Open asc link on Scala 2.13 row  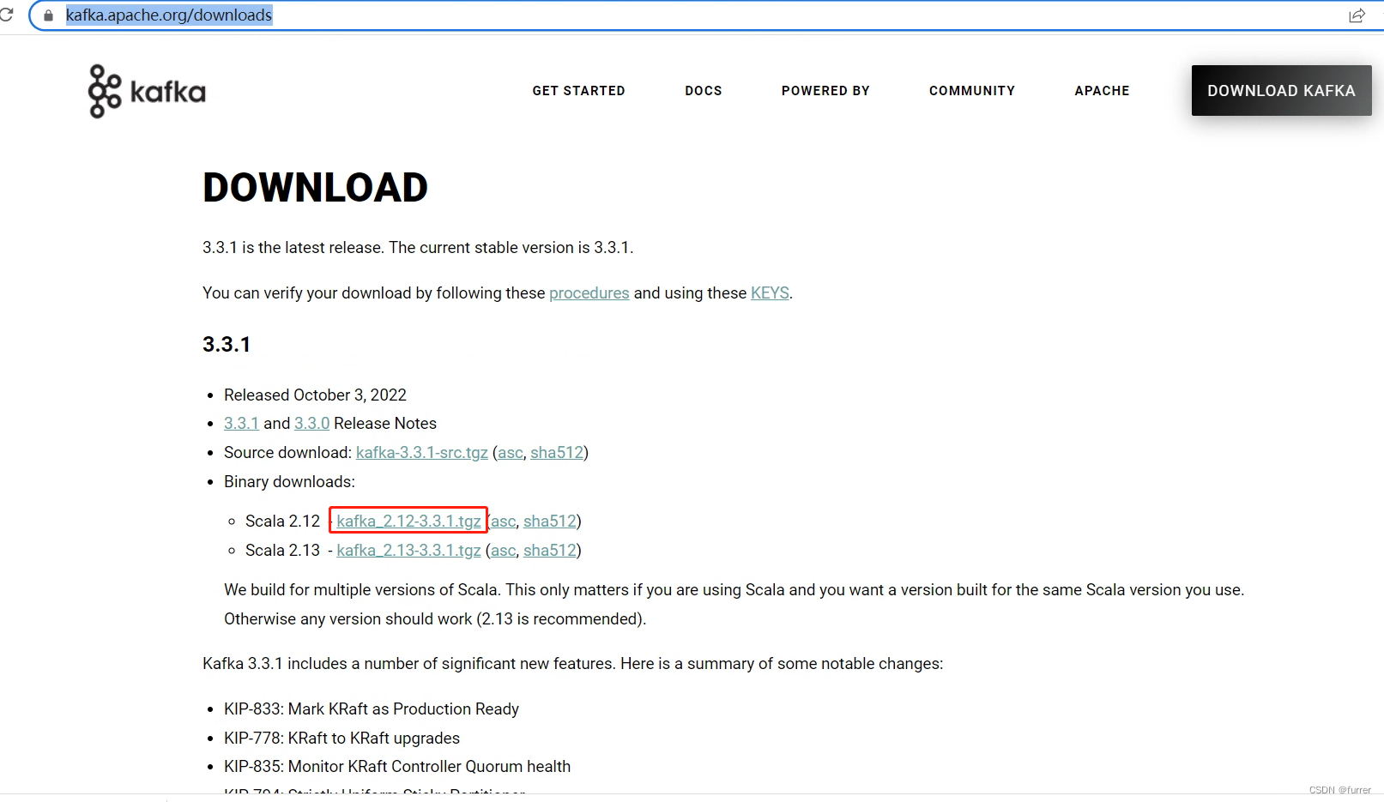click(504, 551)
